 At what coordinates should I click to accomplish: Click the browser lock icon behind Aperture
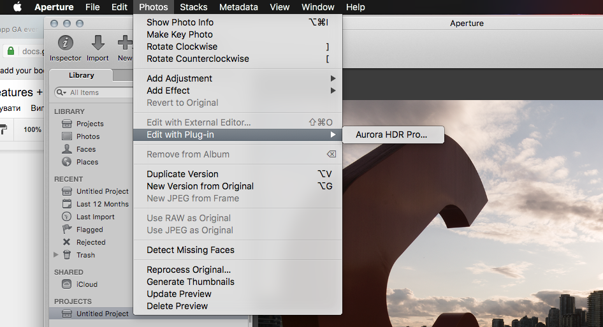click(11, 51)
